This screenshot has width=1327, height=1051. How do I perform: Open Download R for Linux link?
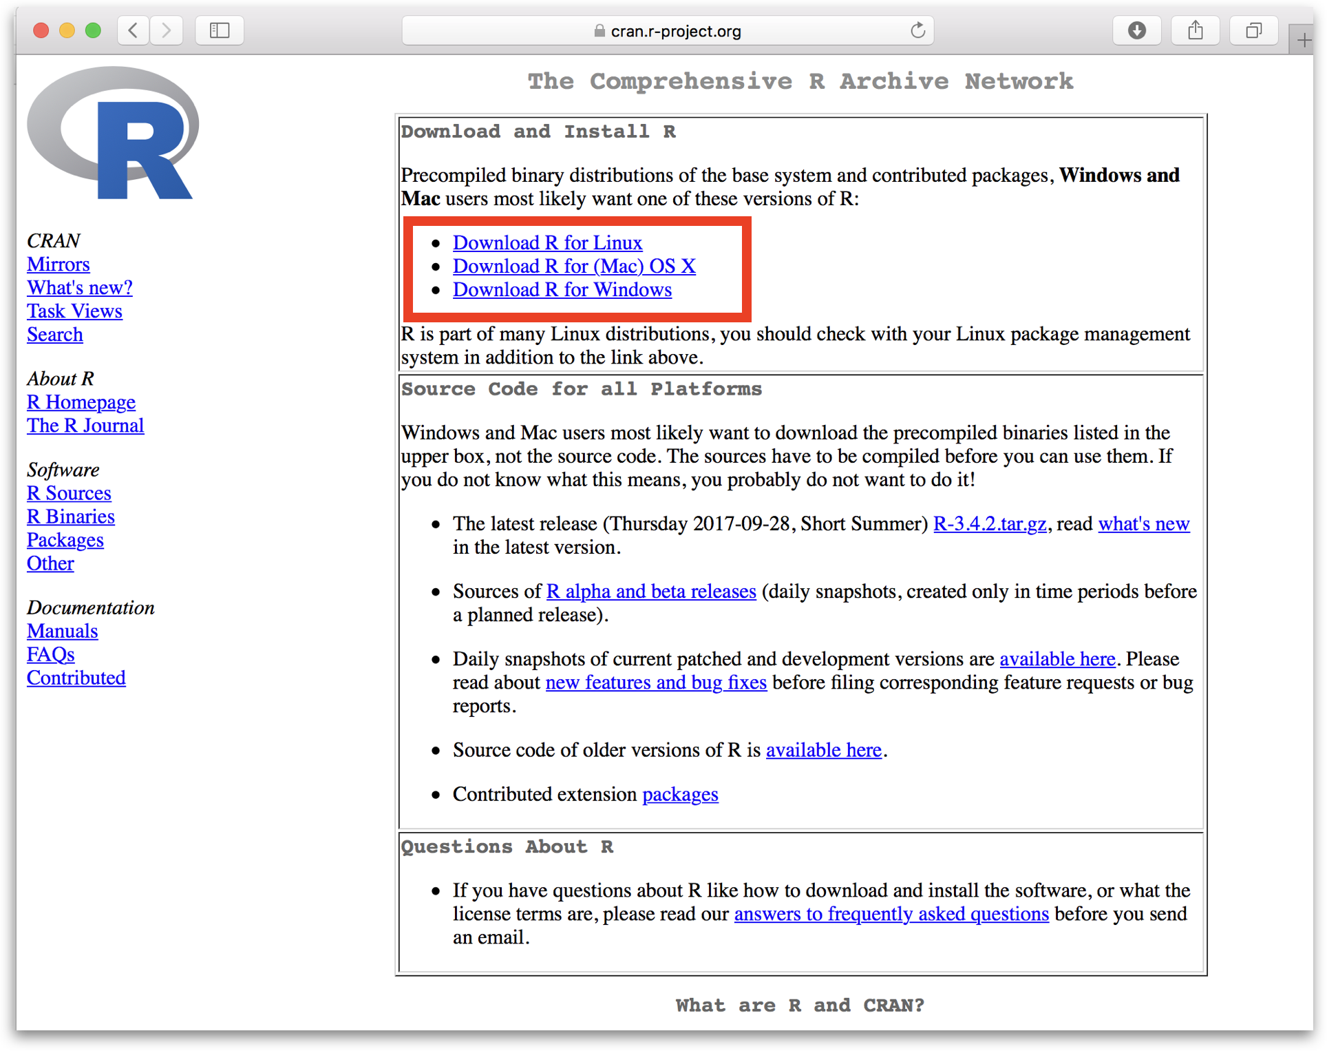click(547, 242)
